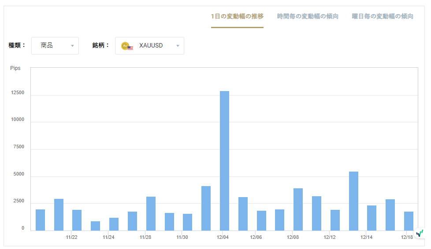This screenshot has height=249, width=431.
Task: Click the bar above 11/28
Action: [x=151, y=213]
